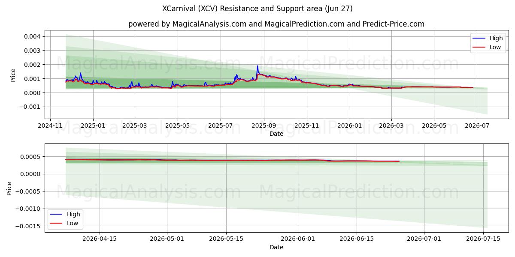Click the 2026-07-15 x-axis tick label

point(483,239)
